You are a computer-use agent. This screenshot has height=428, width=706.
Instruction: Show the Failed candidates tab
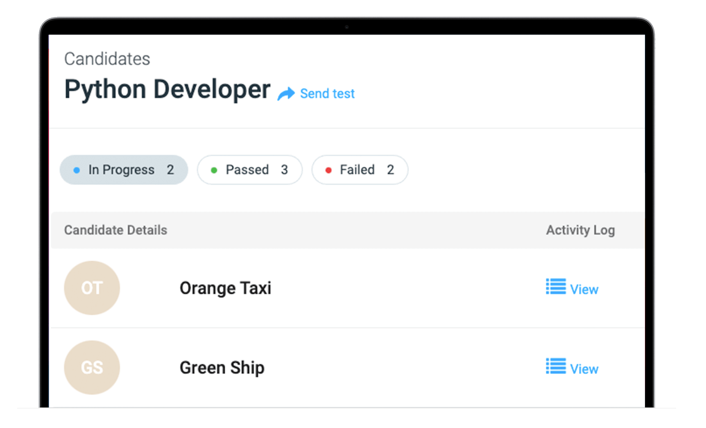360,170
